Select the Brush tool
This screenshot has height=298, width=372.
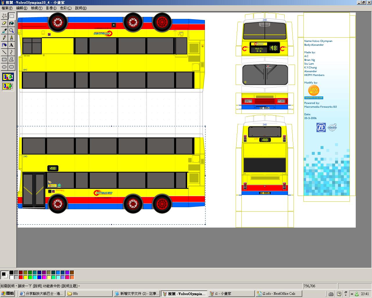12,38
